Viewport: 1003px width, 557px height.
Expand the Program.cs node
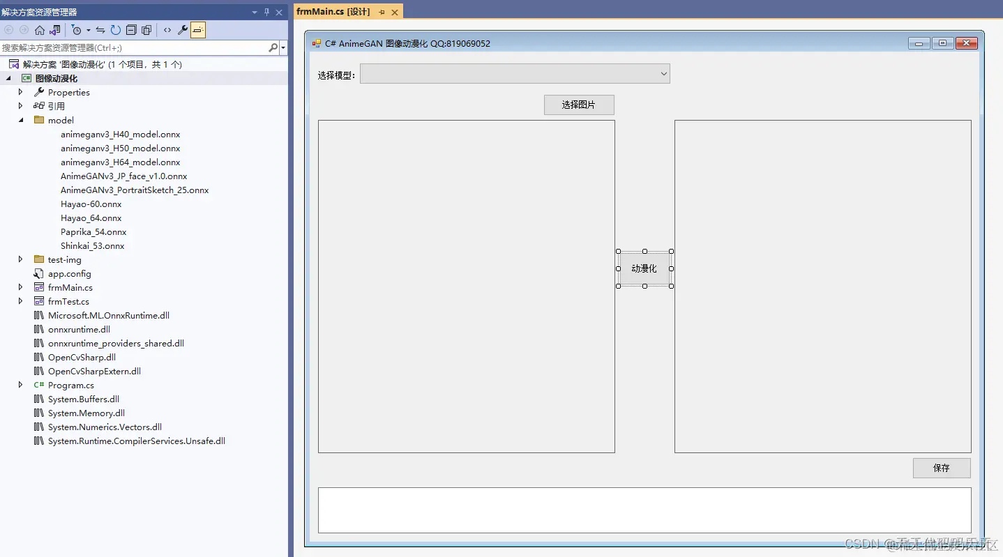21,385
